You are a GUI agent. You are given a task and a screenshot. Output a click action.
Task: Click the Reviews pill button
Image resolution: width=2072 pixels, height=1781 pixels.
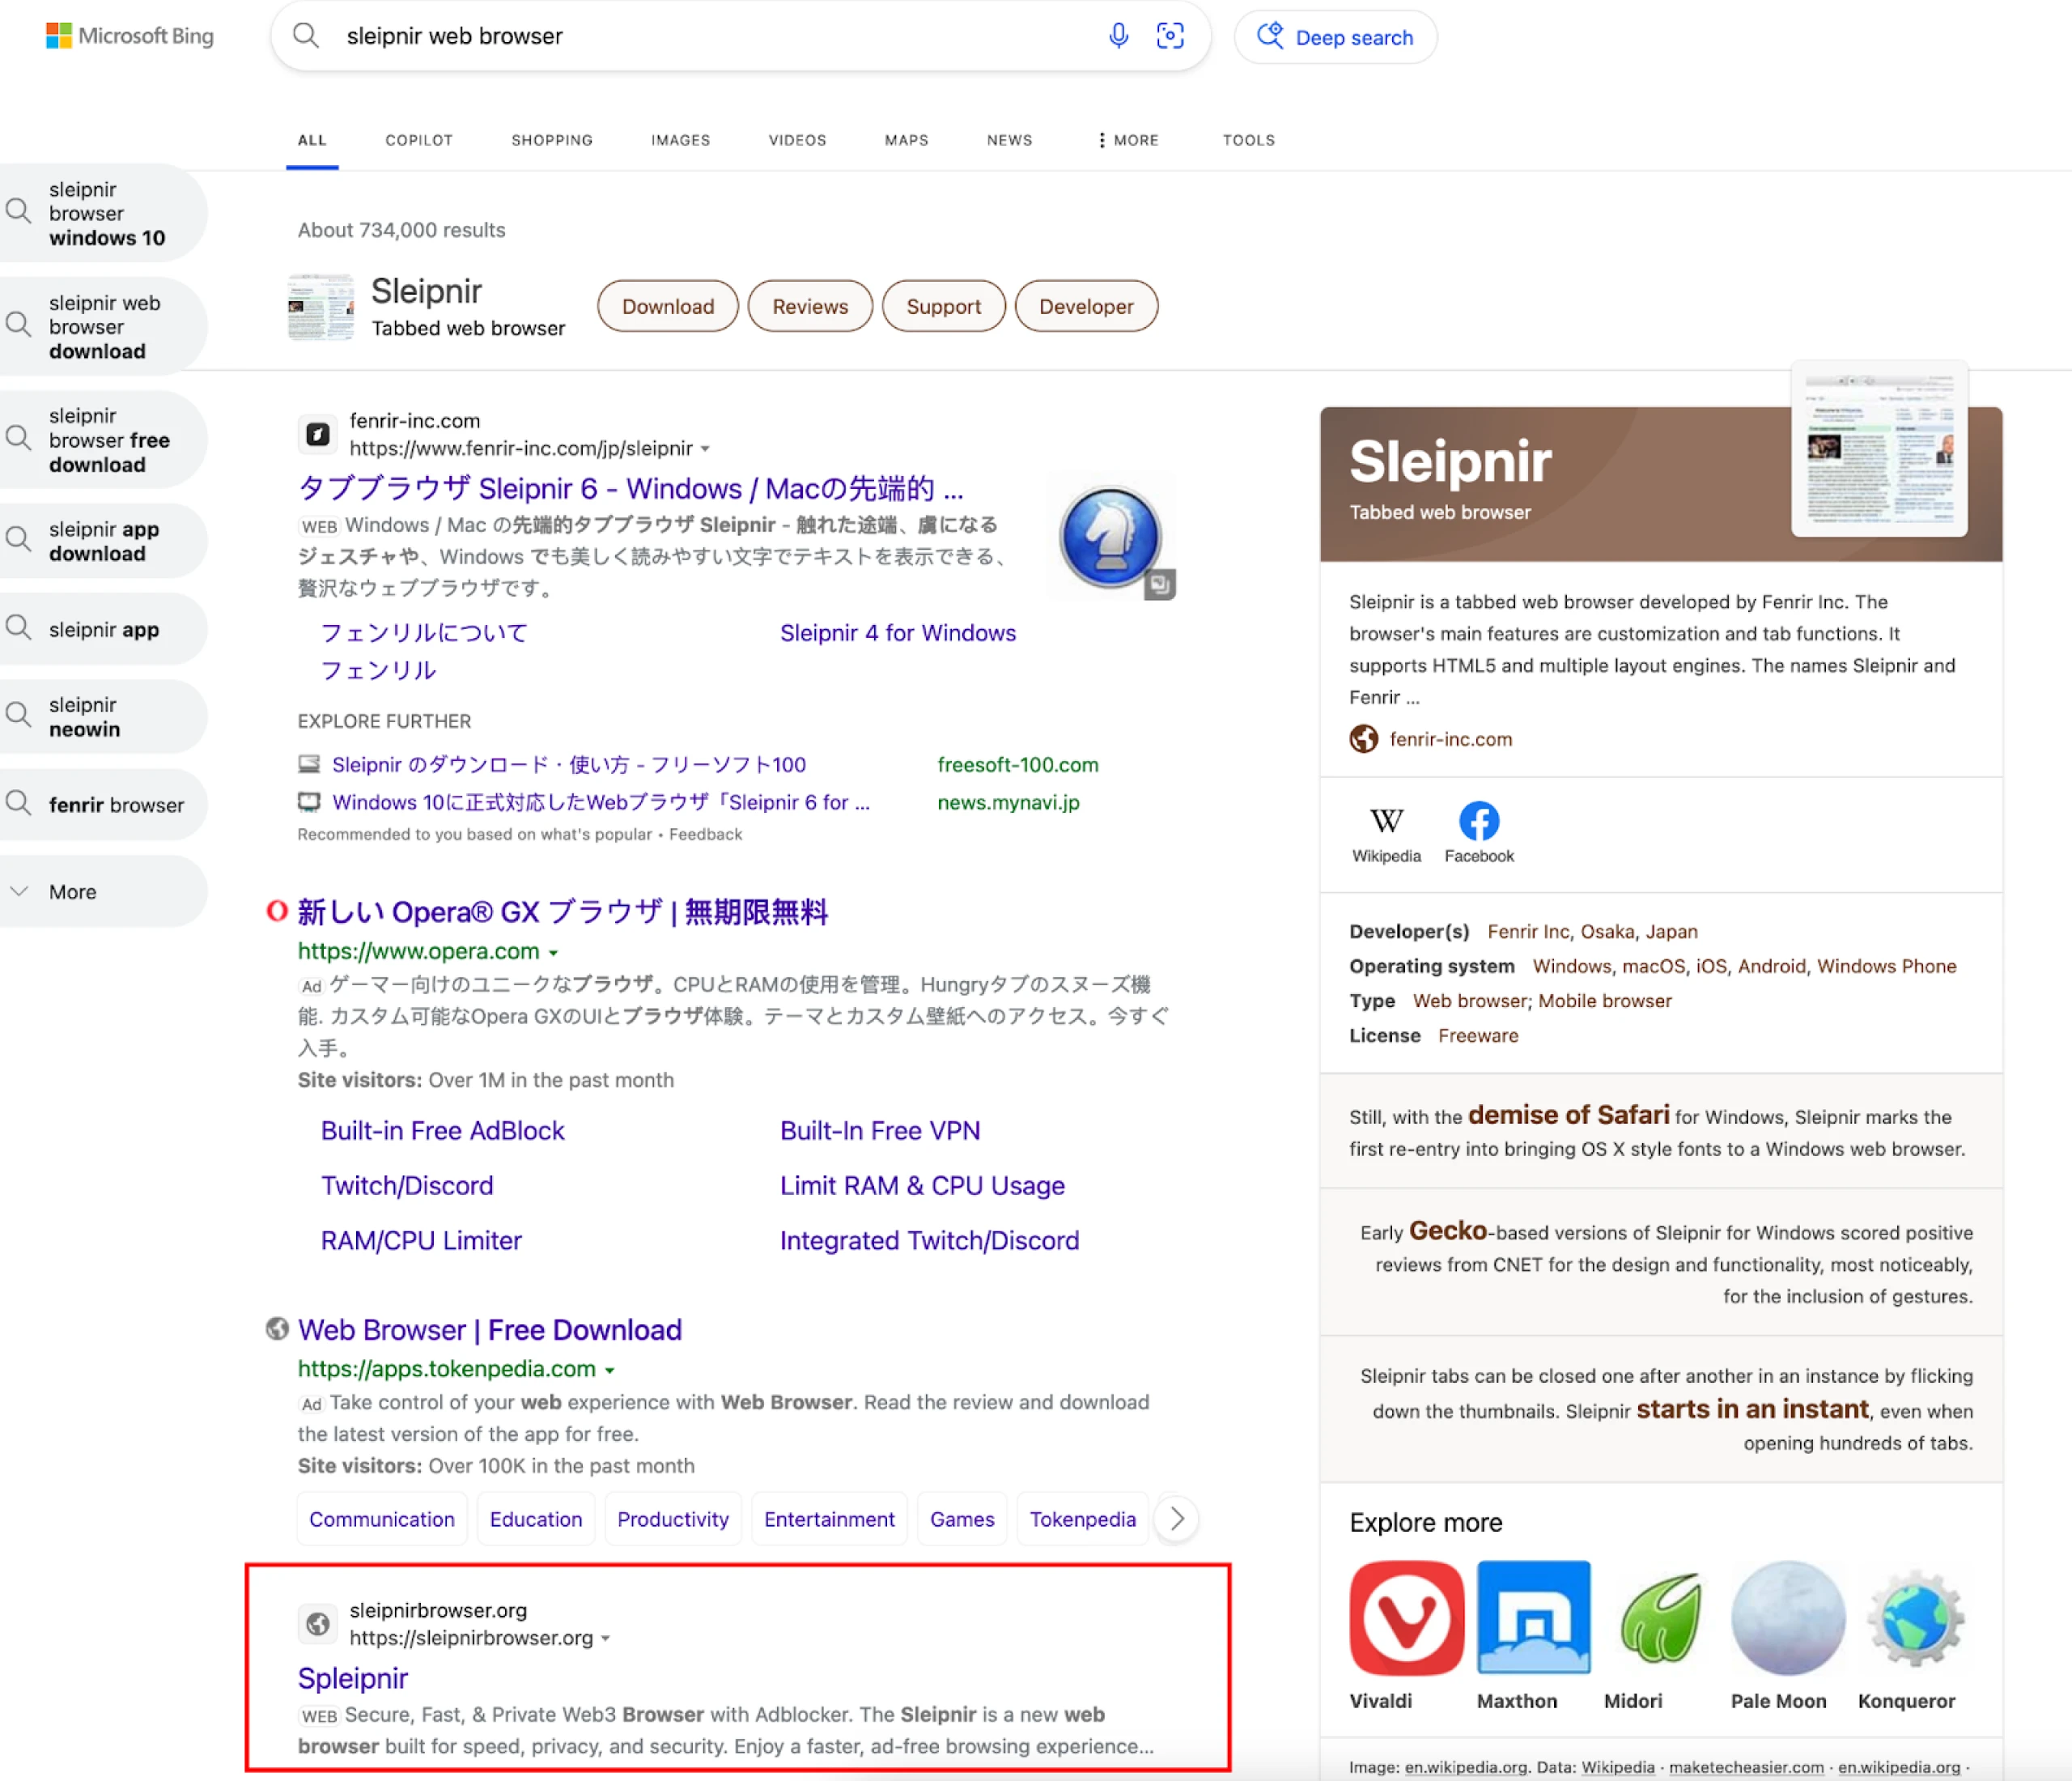click(x=810, y=306)
